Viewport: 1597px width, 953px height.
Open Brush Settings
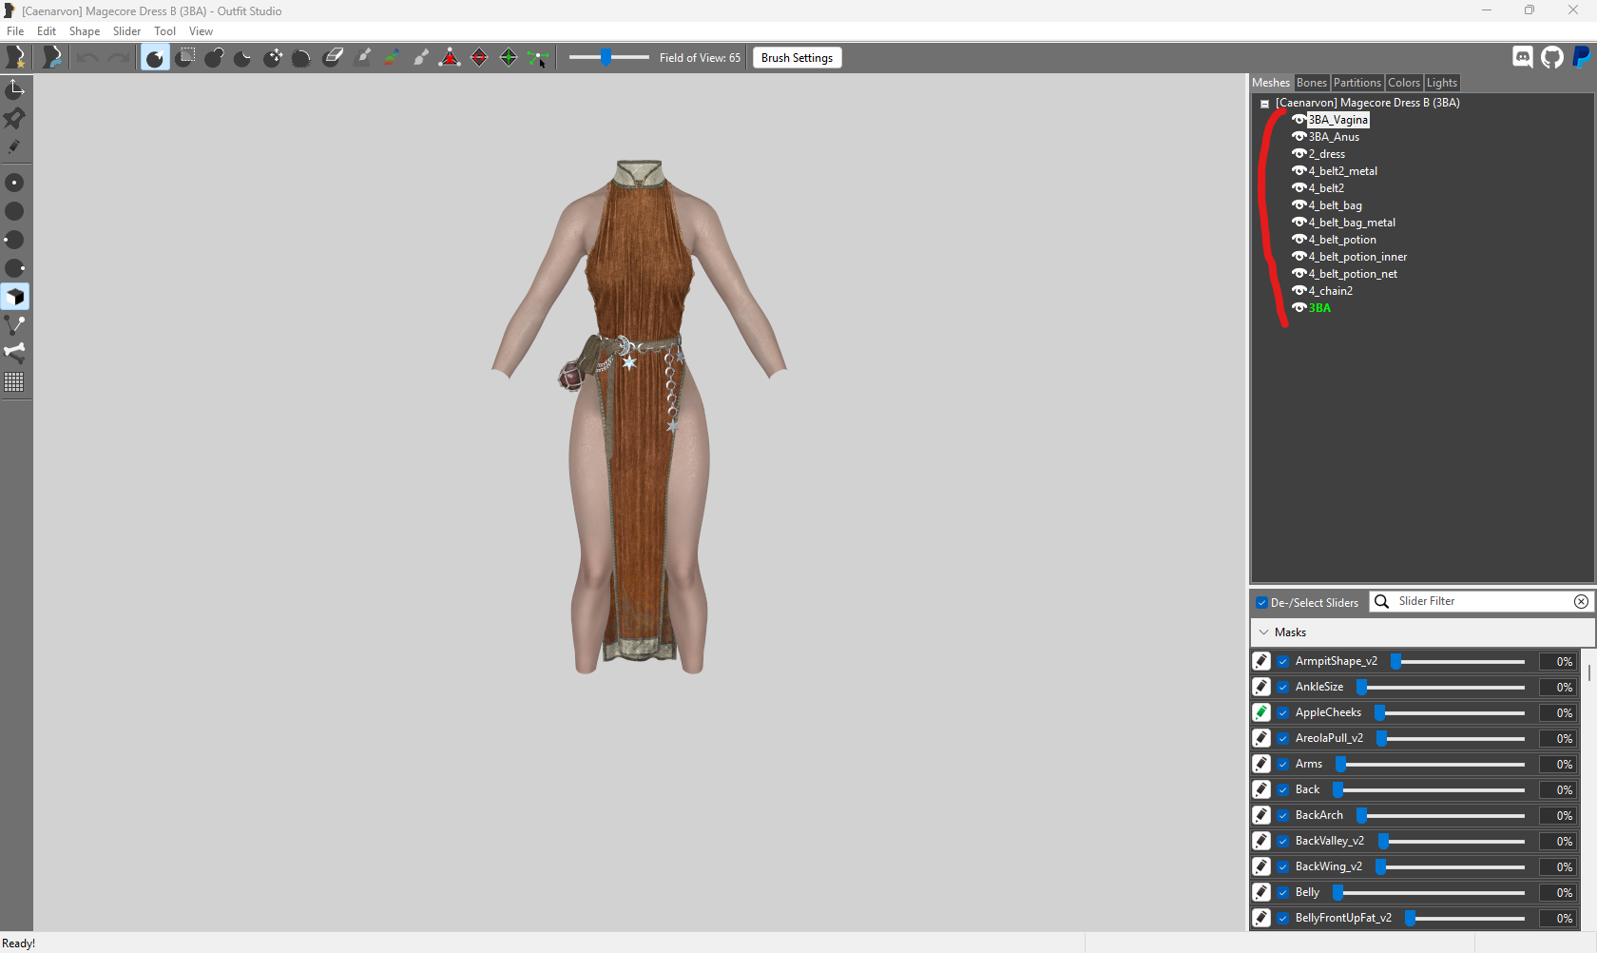point(797,58)
